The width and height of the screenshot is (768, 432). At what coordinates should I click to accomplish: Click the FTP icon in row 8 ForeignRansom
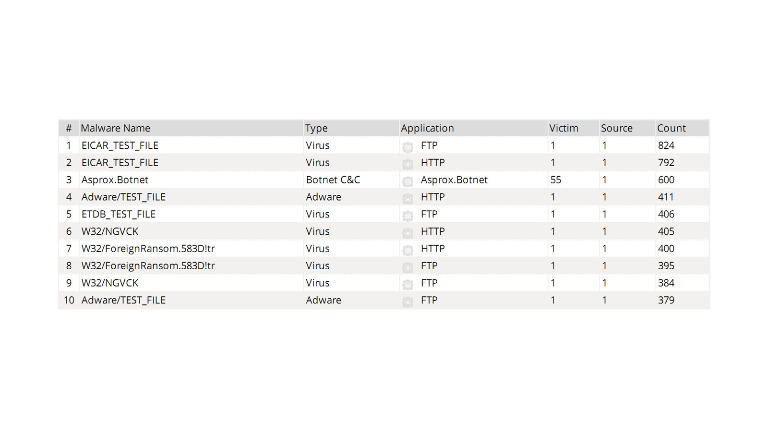[x=408, y=267]
